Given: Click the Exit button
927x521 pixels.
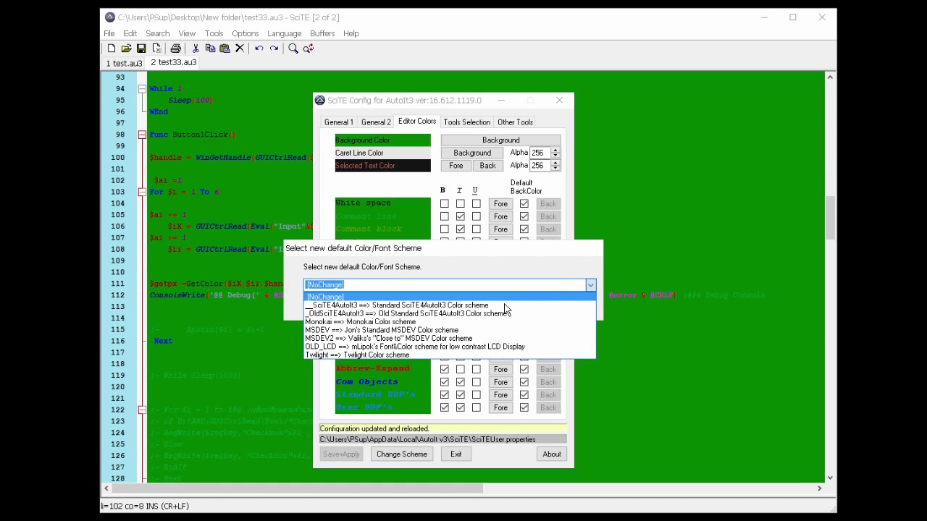Looking at the screenshot, I should click(x=456, y=454).
